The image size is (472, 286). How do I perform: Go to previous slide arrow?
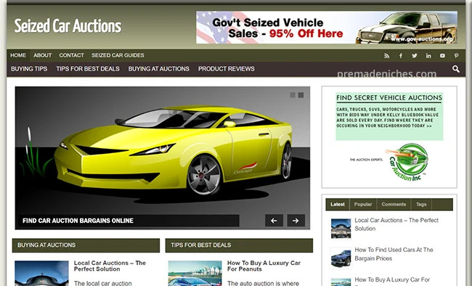click(274, 221)
